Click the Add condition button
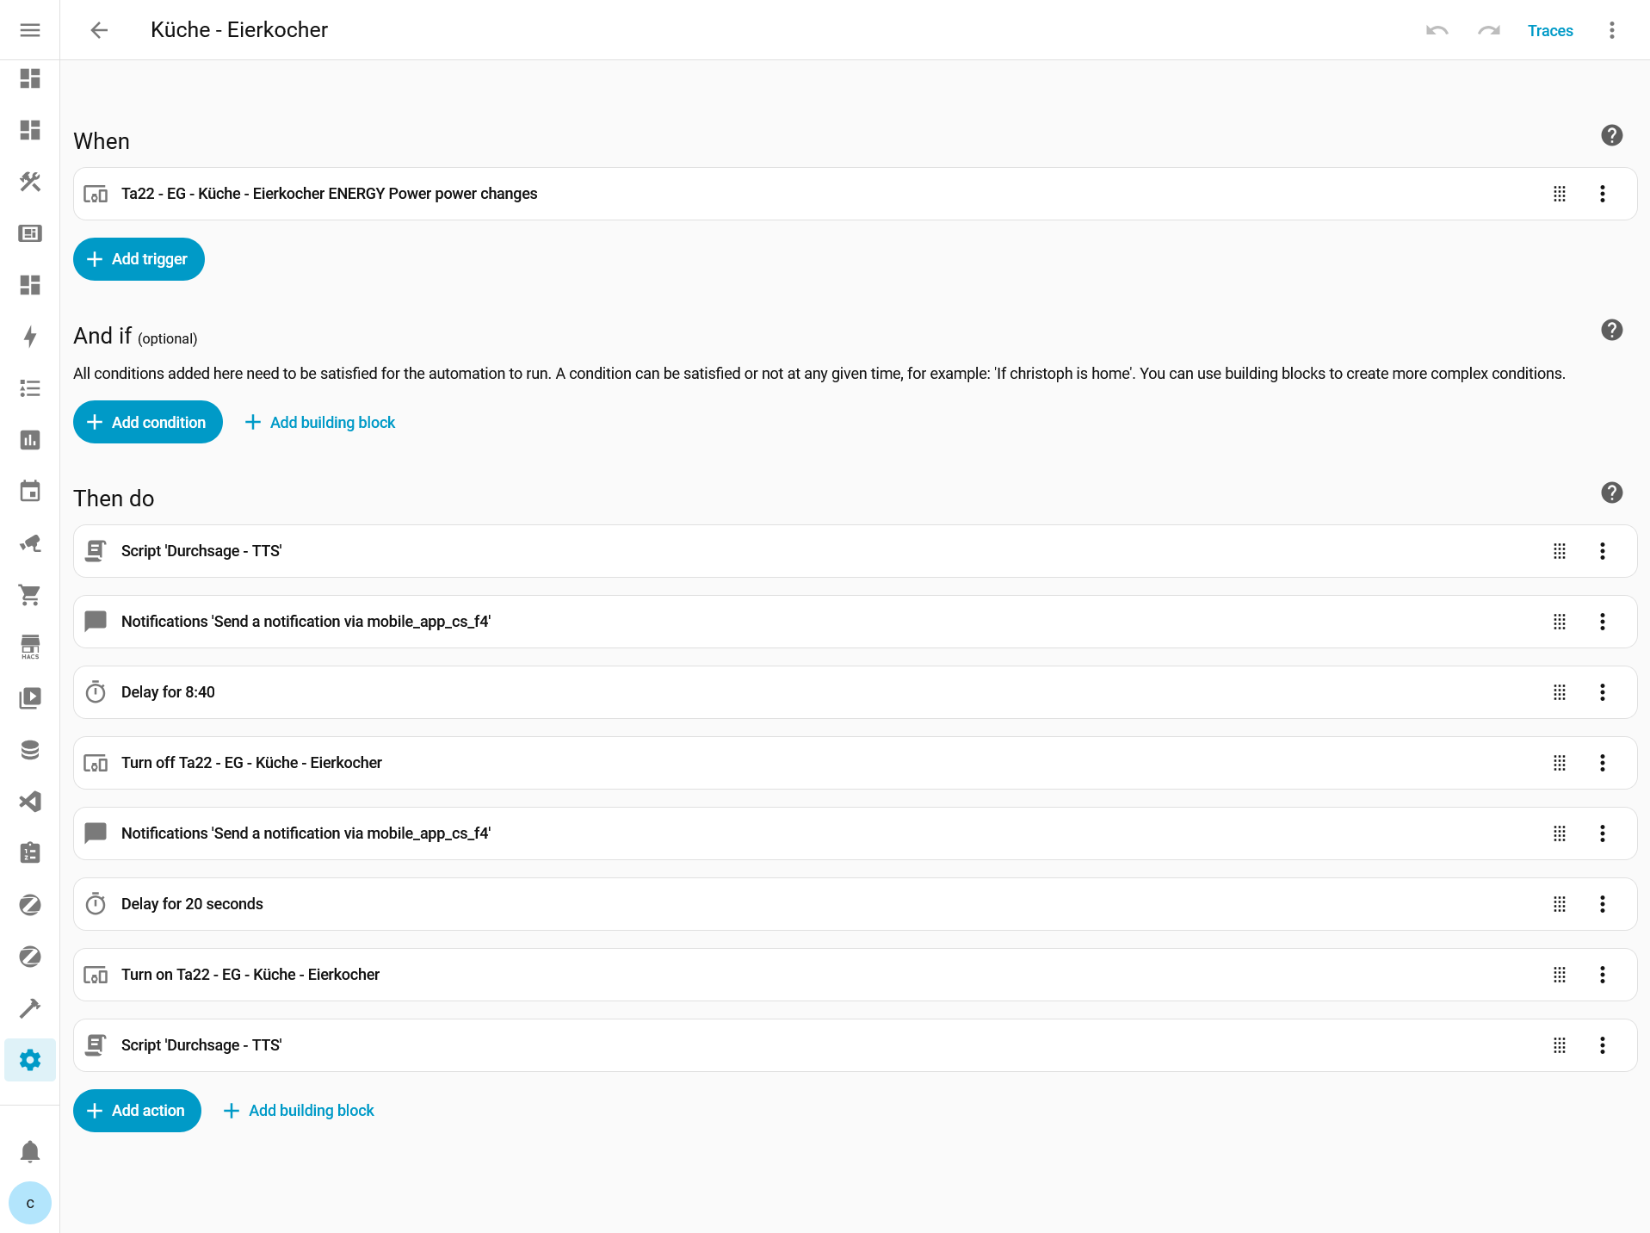 pyautogui.click(x=148, y=422)
